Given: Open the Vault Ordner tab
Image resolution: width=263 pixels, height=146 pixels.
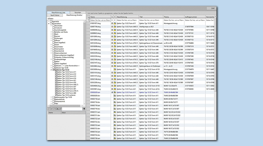Looking at the screenshot, I should tap(55, 15).
